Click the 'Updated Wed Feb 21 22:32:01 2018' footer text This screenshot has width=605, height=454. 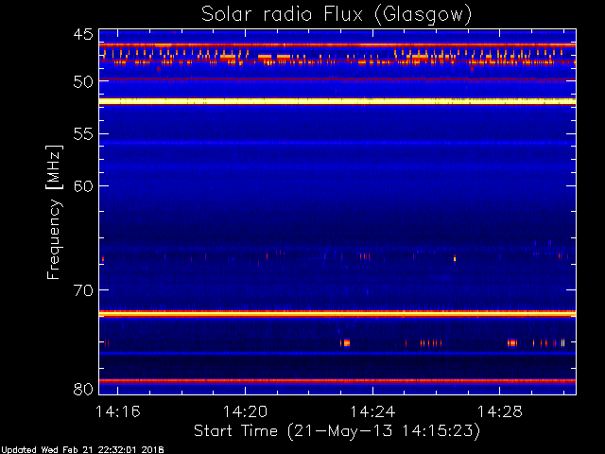pos(82,450)
